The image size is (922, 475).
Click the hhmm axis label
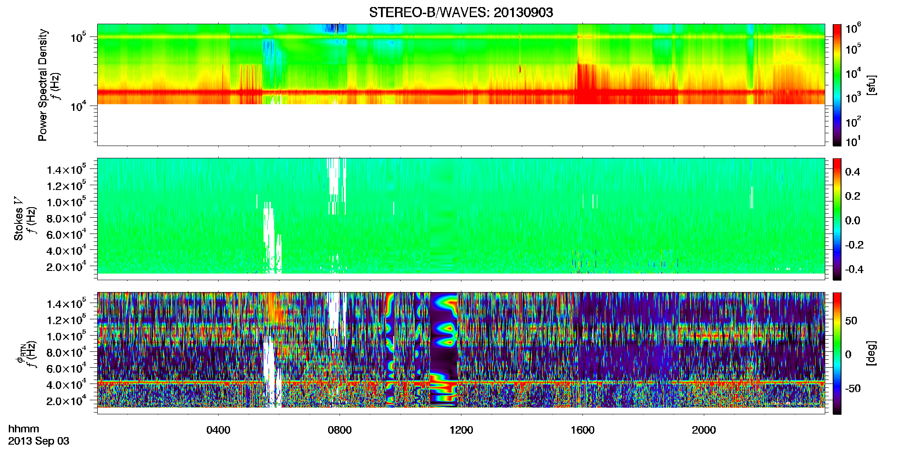[24, 429]
